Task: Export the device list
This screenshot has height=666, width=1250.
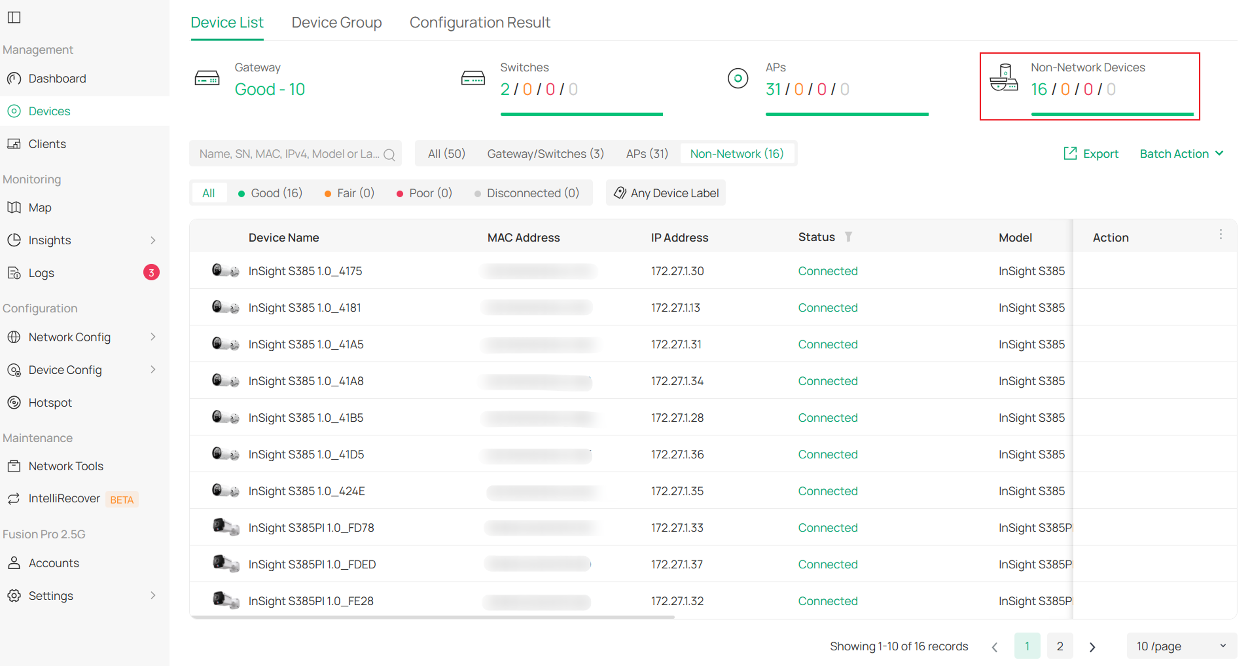Action: pos(1091,154)
